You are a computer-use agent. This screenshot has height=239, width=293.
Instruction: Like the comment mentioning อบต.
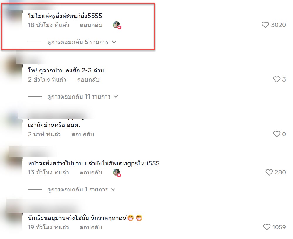tap(277, 134)
